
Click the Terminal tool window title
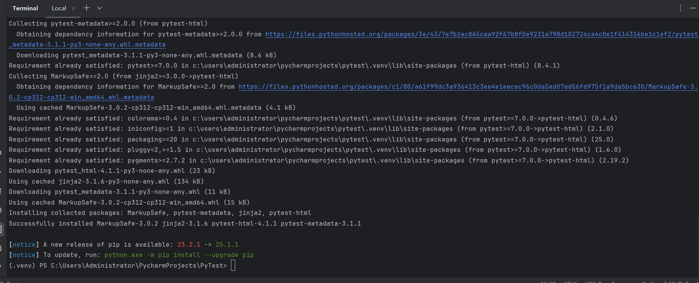25,8
